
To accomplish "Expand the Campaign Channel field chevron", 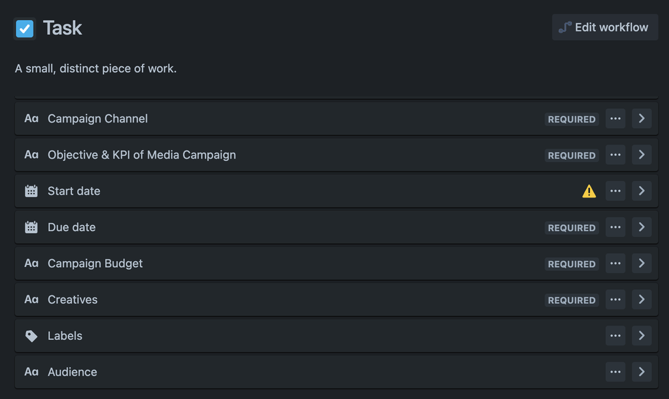I will click(x=642, y=118).
